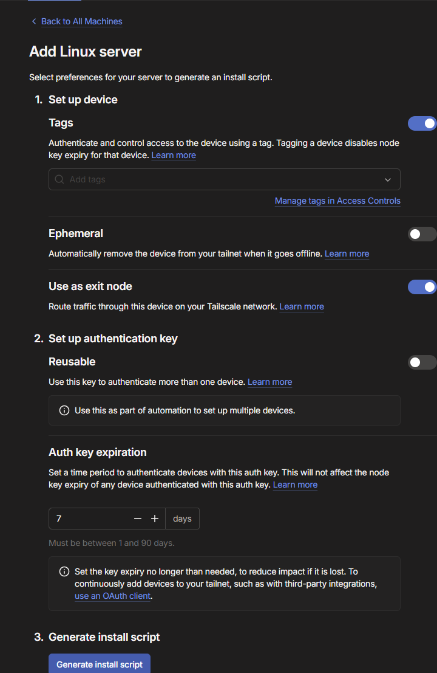Click 'Must be between 1 and 90 days.' text
This screenshot has width=437, height=673.
(112, 543)
